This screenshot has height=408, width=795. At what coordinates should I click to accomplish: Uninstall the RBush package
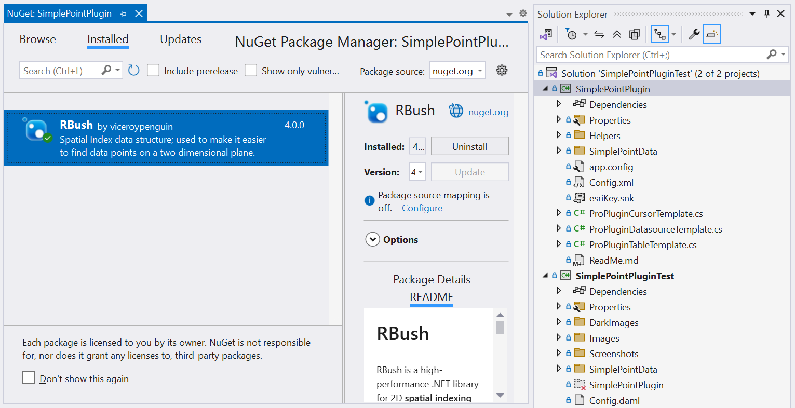(470, 146)
